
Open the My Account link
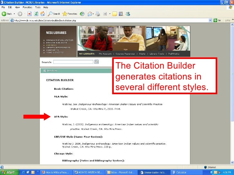(x=105, y=54)
